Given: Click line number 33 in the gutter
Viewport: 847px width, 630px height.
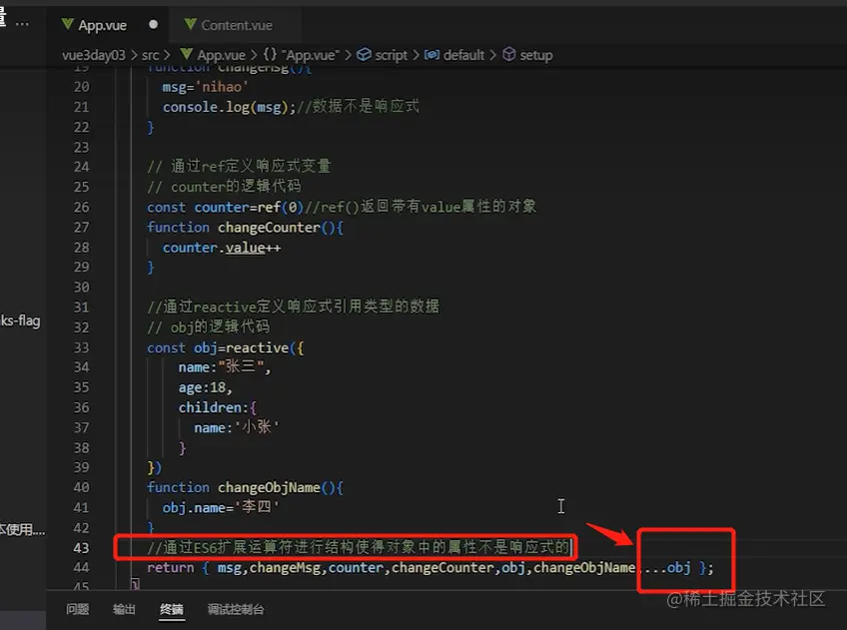Looking at the screenshot, I should click(x=82, y=347).
